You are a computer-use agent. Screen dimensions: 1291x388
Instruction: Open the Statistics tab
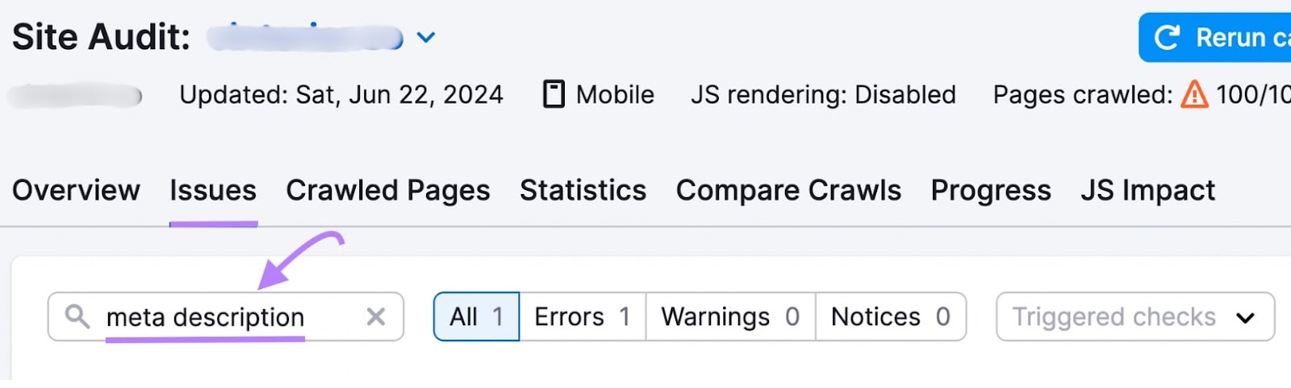(583, 191)
